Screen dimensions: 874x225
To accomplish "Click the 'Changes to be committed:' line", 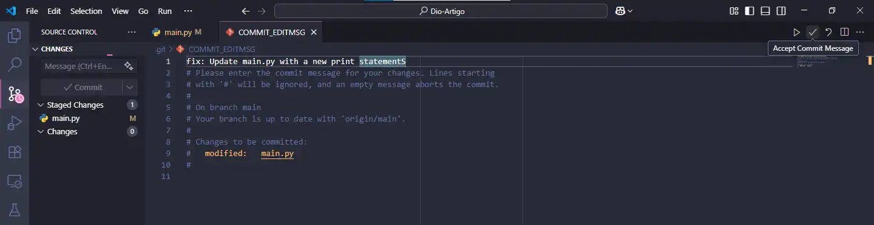I will coord(247,142).
